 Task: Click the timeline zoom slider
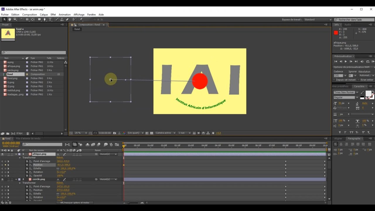(133, 203)
